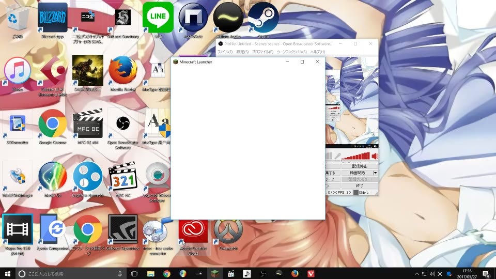Select the DARK SOULS III desktop icon
This screenshot has height=279, width=496.
[88, 73]
